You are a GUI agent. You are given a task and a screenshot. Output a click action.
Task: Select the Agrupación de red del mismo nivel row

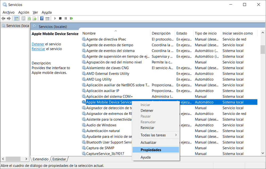coord(170,62)
